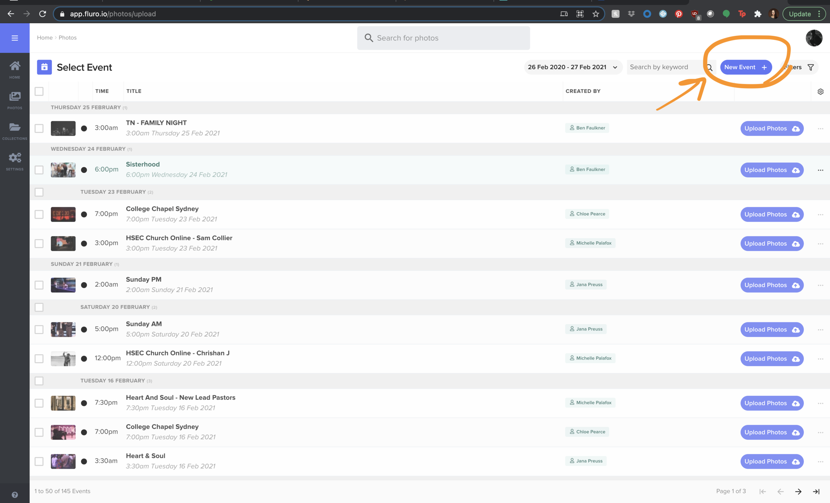The height and width of the screenshot is (503, 830).
Task: Click the New Event button
Action: pos(745,67)
